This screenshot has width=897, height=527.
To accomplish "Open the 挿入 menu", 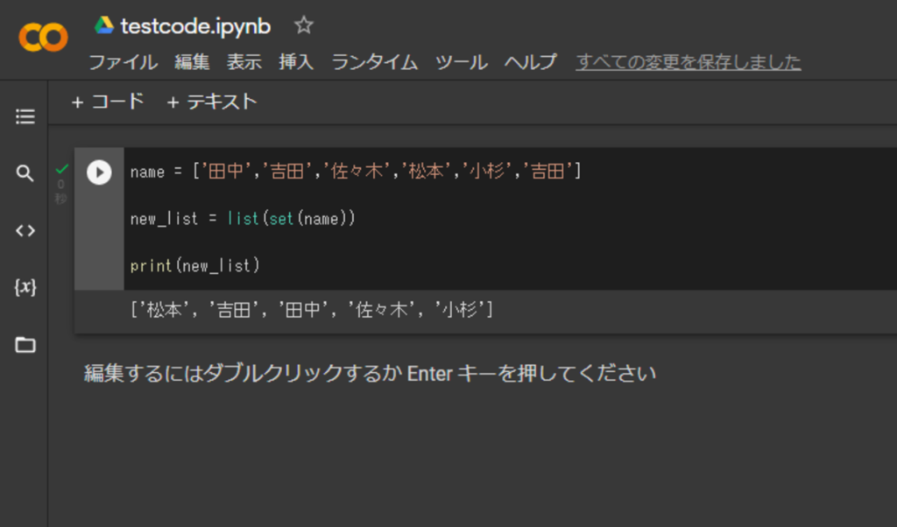I will coord(296,62).
